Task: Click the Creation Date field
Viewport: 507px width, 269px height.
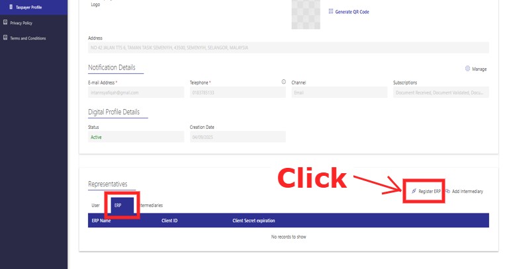Action: point(237,137)
